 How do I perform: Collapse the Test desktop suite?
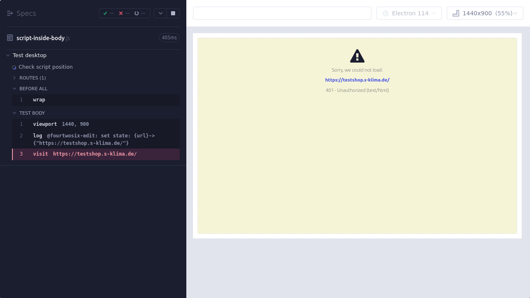8,55
